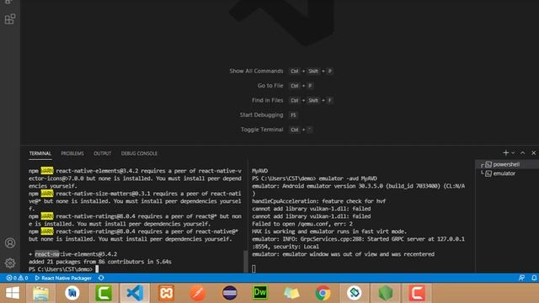Show errors and warnings in status bar
Screen dimensions: 539x303
17,278
